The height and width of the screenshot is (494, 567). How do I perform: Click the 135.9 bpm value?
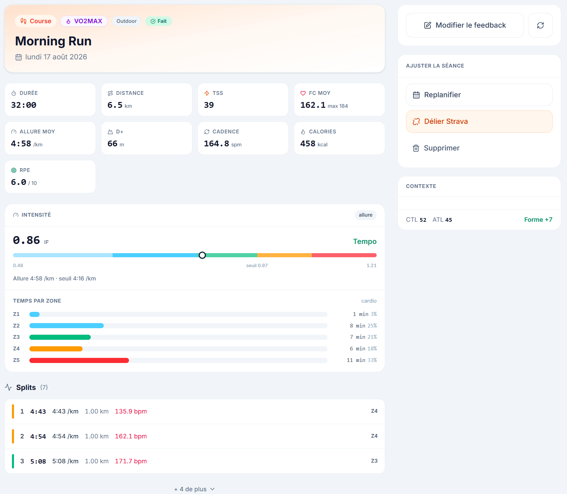(131, 411)
